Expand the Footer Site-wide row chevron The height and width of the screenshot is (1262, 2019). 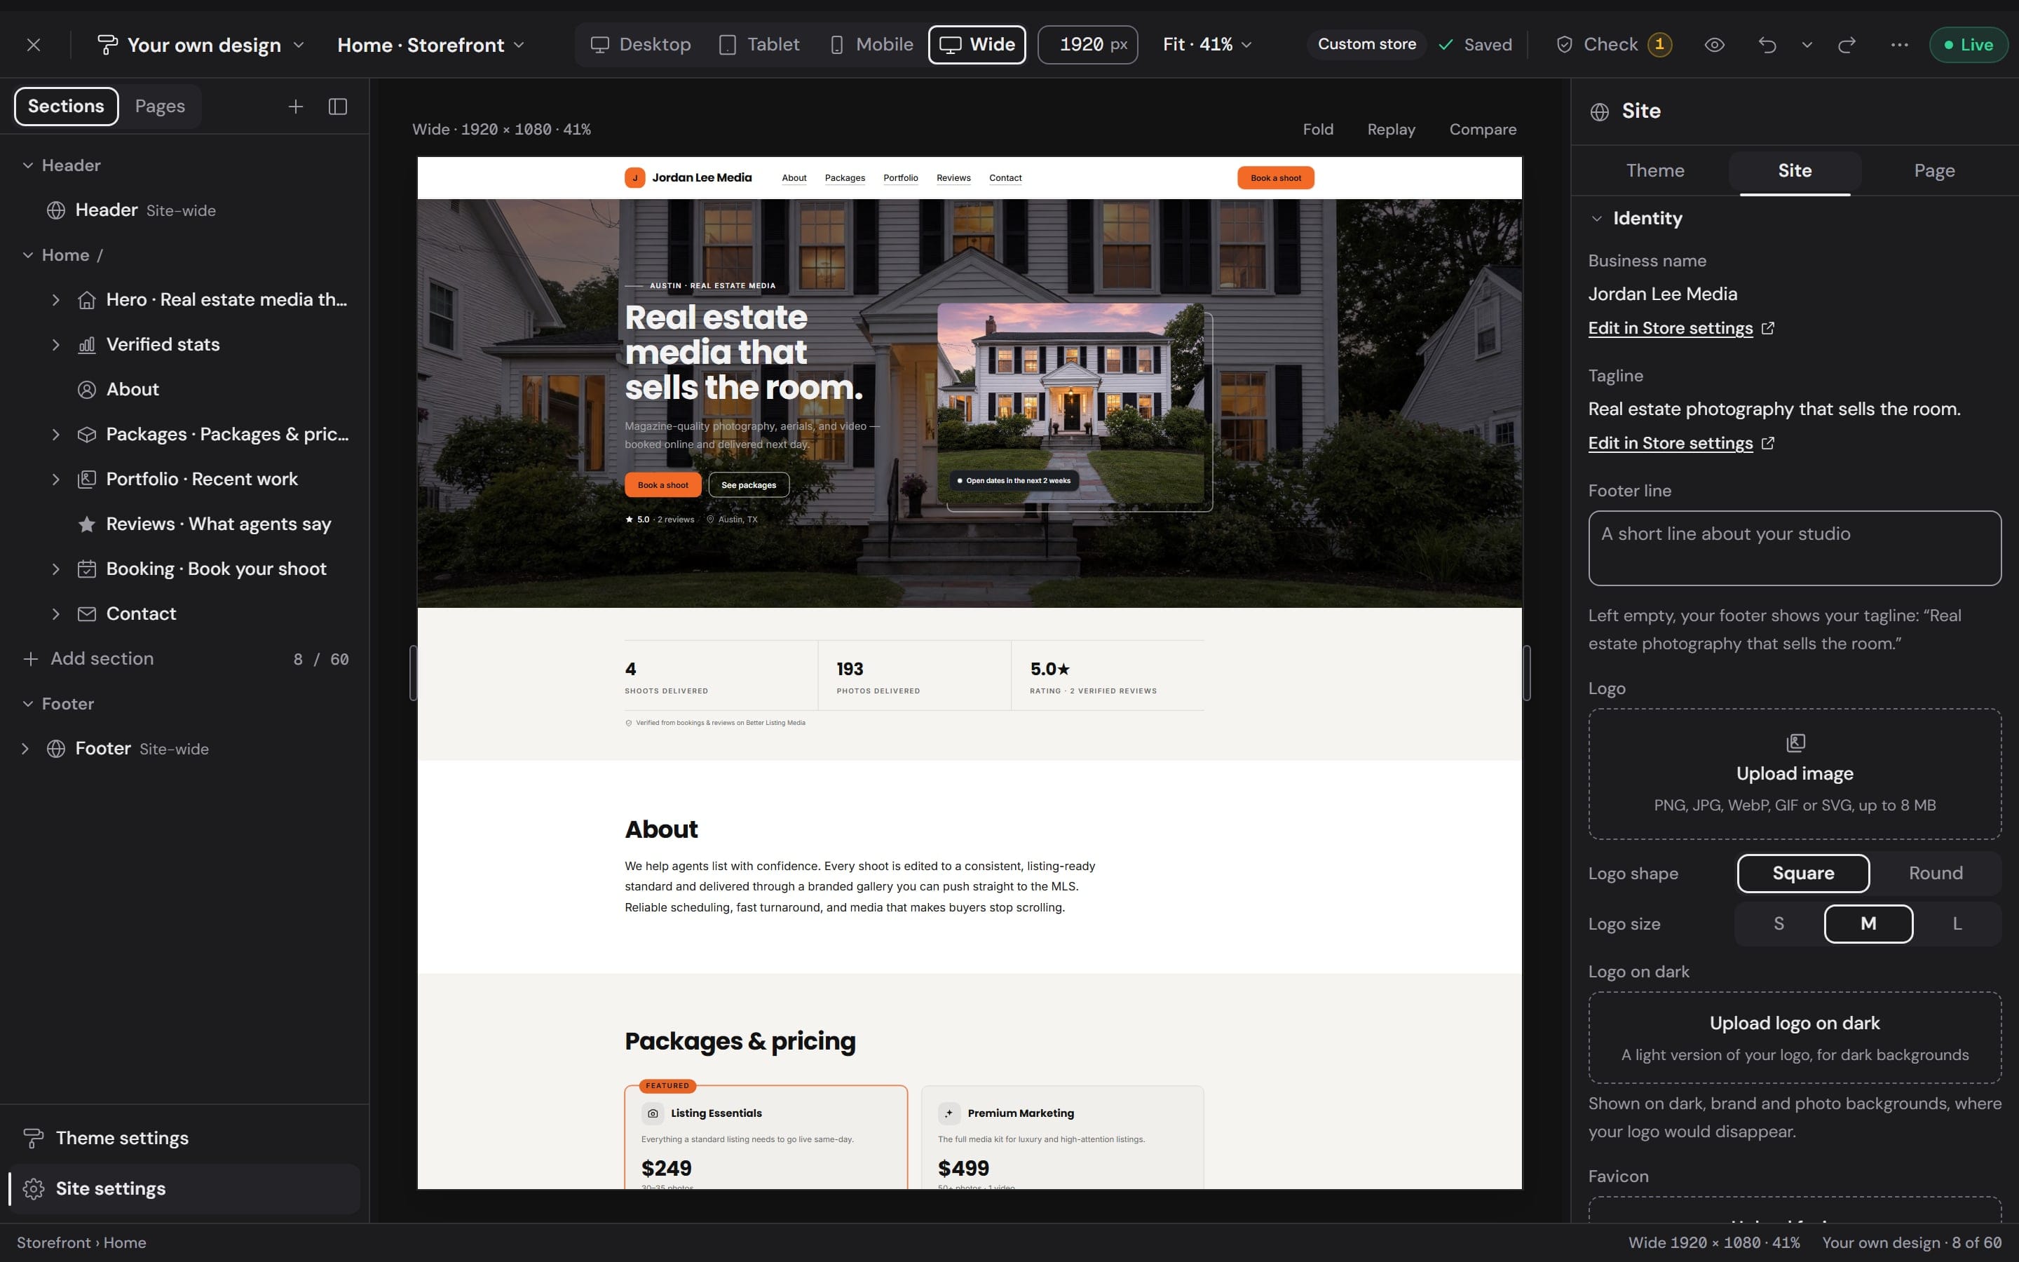[x=25, y=749]
